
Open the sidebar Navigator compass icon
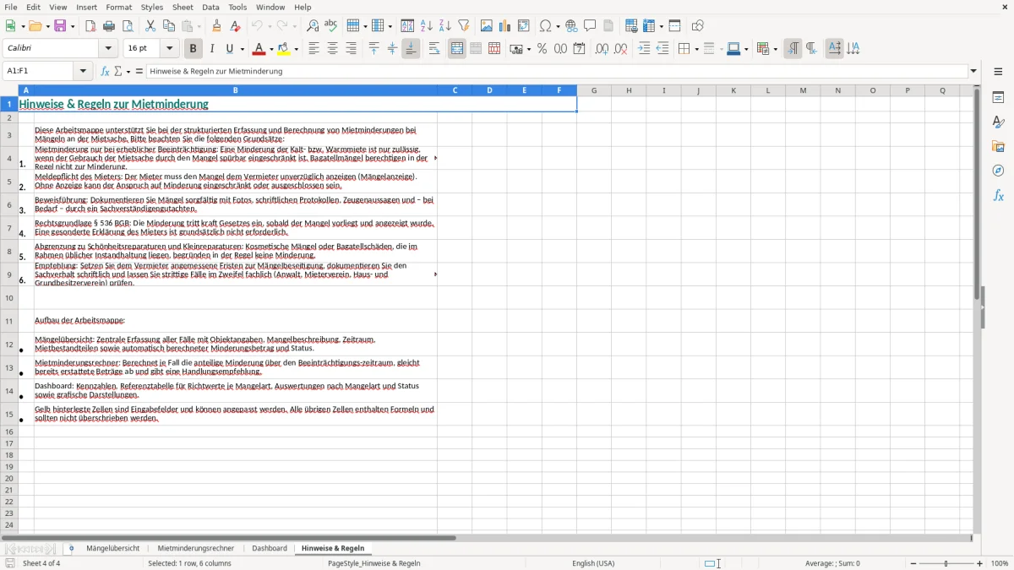coord(998,171)
